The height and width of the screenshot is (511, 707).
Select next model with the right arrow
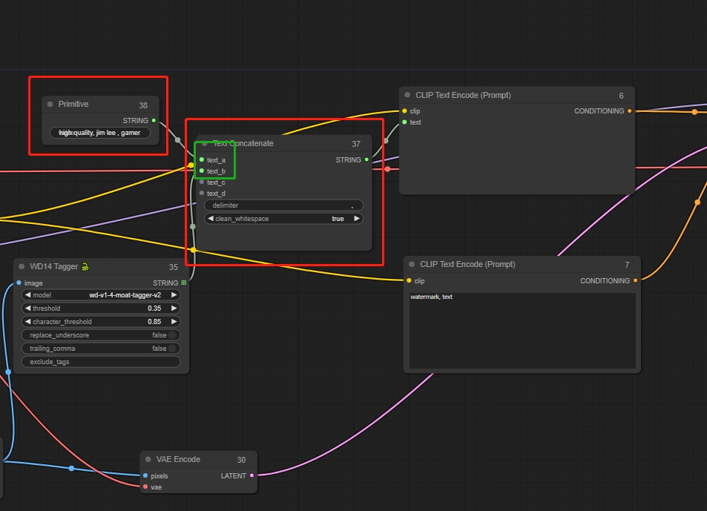click(174, 295)
